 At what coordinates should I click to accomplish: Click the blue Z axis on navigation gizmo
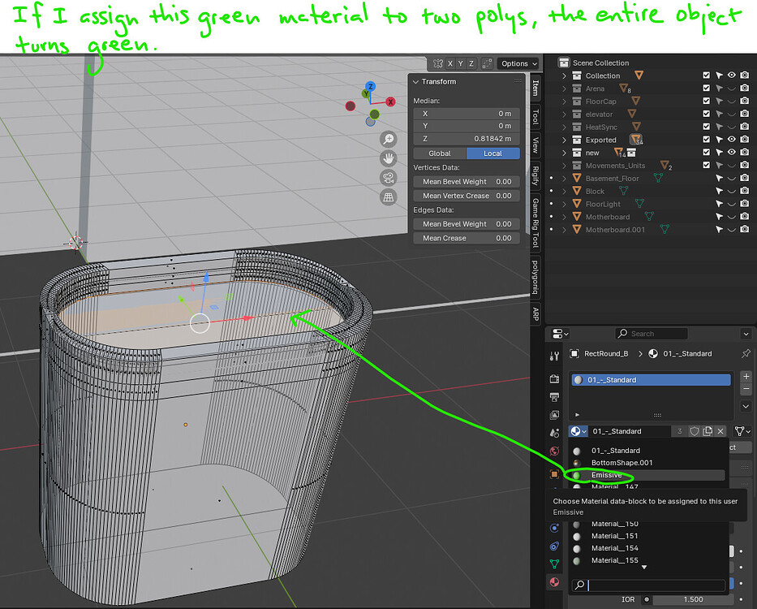370,87
